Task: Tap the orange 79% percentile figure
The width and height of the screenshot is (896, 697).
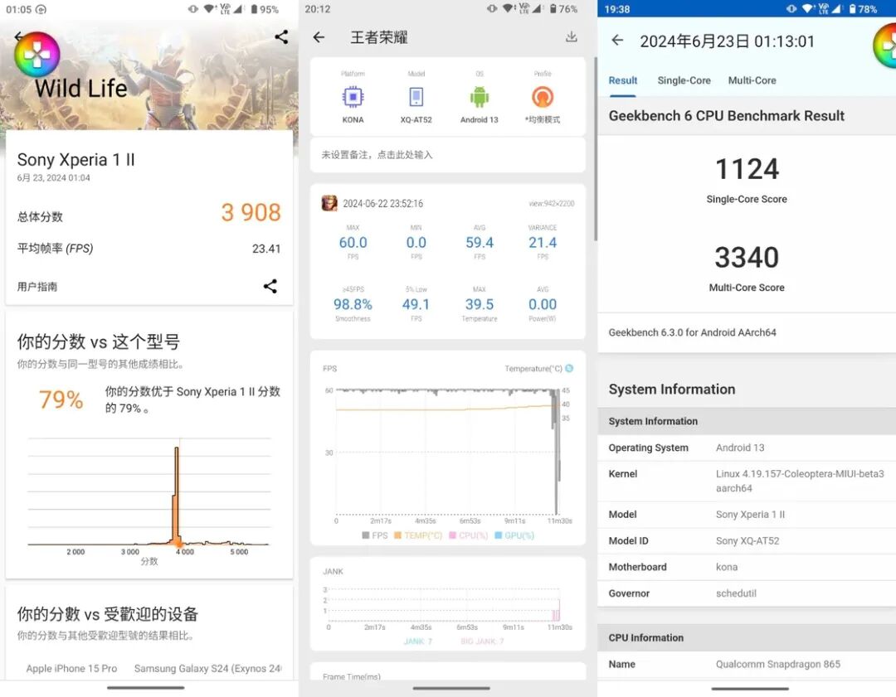Action: 61,399
